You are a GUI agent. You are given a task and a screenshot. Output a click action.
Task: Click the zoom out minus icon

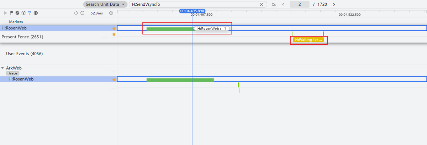pos(82,13)
